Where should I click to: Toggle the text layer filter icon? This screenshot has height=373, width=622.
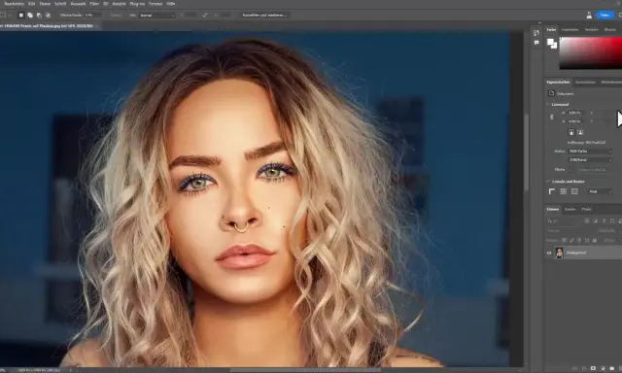604,220
